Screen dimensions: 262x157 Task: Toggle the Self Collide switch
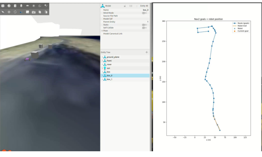[x=144, y=28]
